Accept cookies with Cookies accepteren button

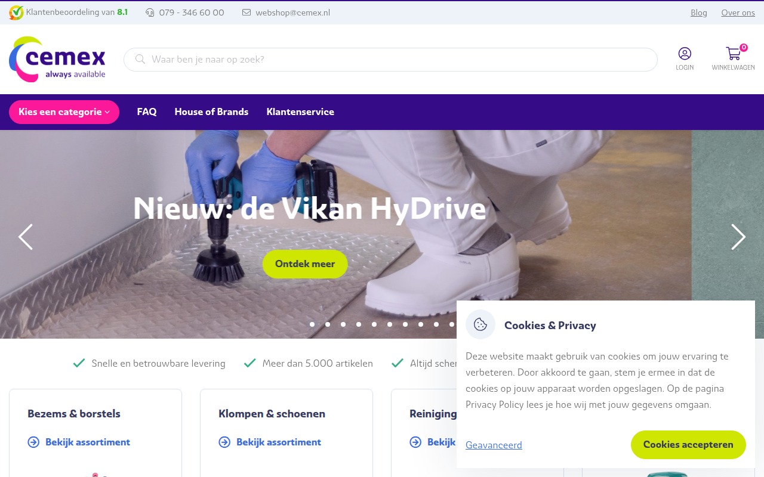(688, 445)
